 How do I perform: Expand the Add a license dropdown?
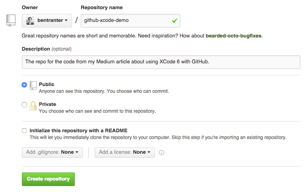coord(125,152)
